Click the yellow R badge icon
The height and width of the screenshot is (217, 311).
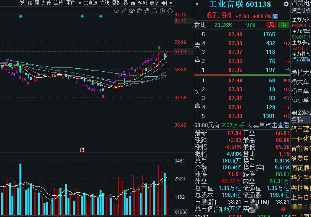pos(197,4)
